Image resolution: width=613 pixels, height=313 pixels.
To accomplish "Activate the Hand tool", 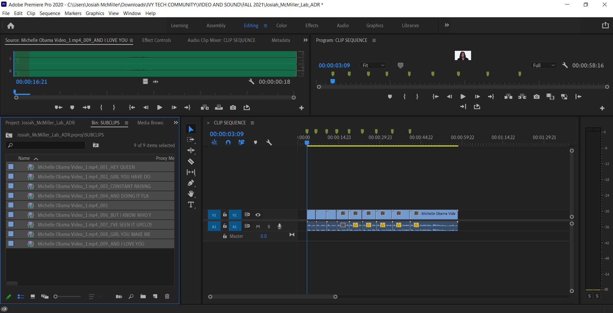I will point(191,193).
